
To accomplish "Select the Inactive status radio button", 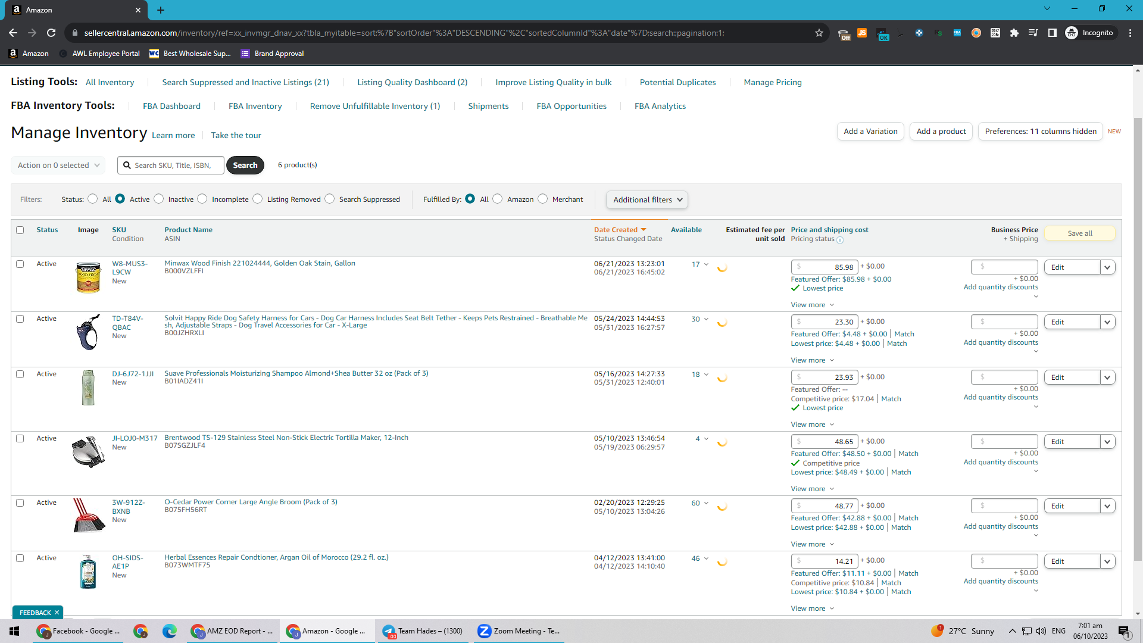I will [x=158, y=199].
